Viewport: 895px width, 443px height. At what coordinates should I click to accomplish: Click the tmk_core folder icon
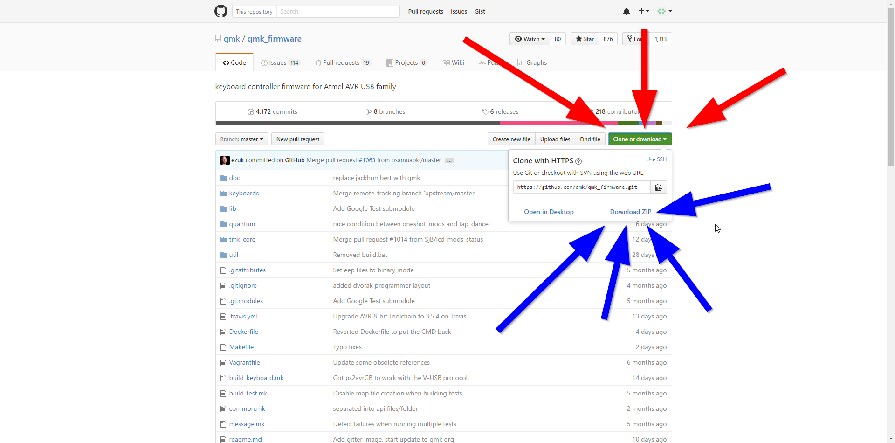pos(224,240)
